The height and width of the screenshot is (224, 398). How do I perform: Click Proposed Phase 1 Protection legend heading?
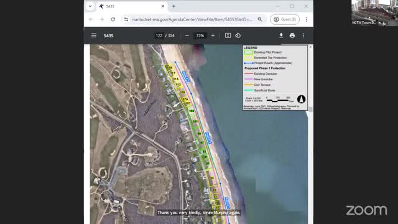(x=265, y=68)
